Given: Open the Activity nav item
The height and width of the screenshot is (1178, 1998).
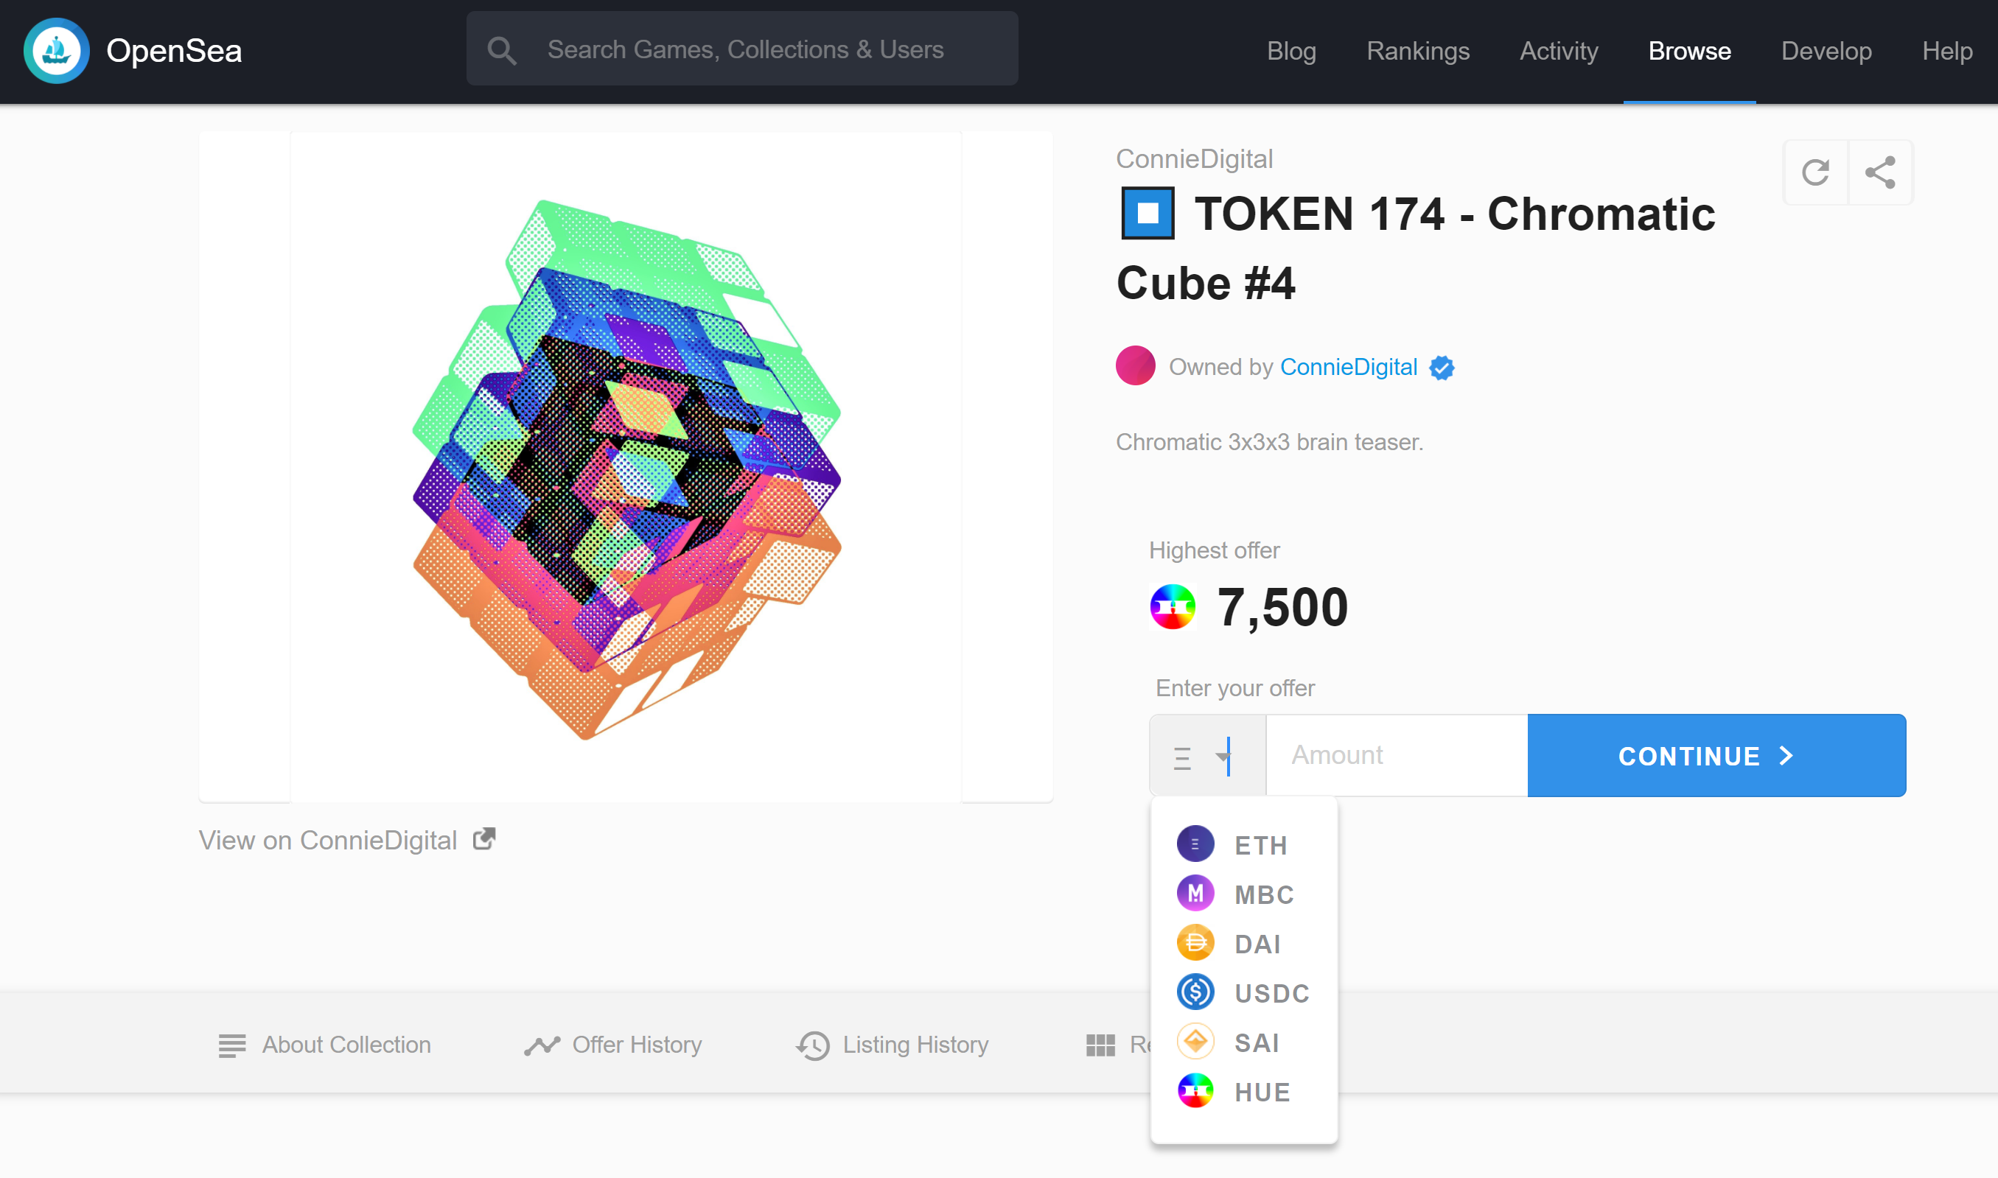Looking at the screenshot, I should click(1558, 51).
